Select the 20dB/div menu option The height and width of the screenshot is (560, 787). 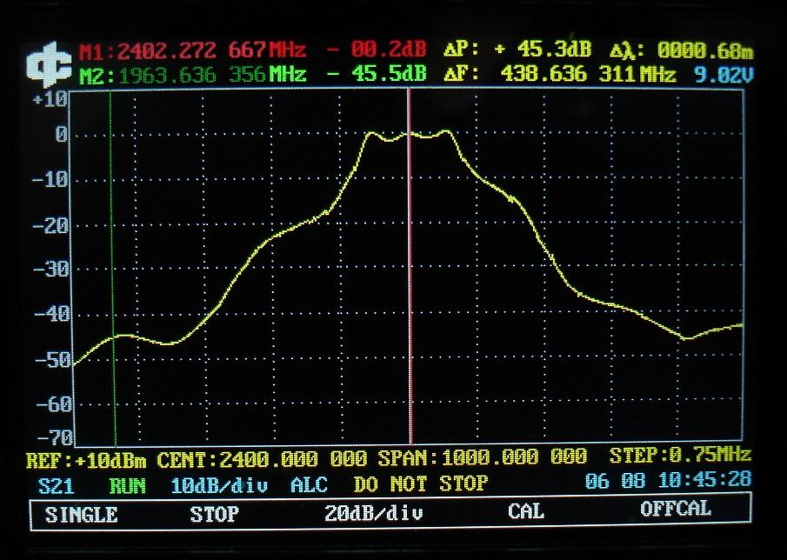click(373, 513)
